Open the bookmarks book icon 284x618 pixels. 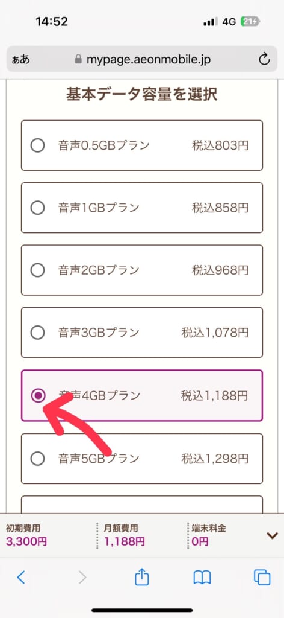(202, 578)
